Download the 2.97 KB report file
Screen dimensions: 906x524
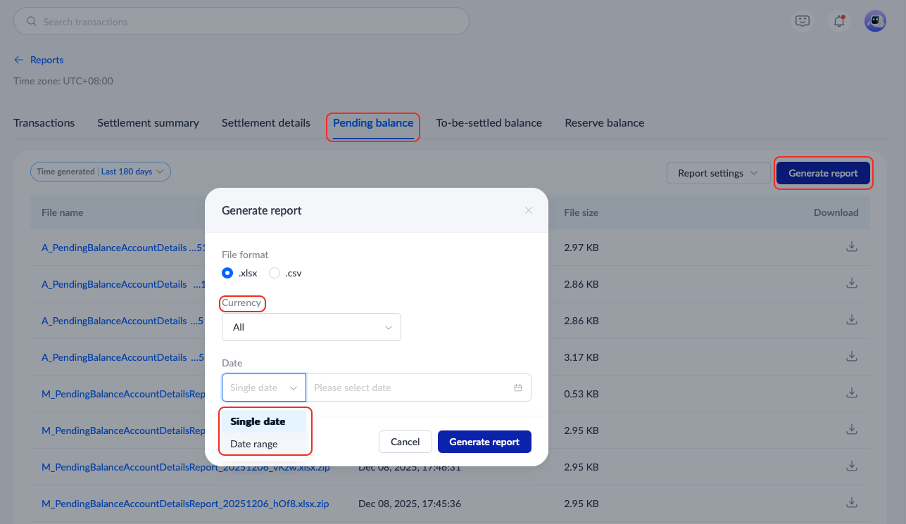[851, 247]
